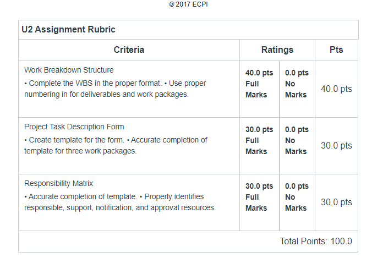
Task: Click the Project Task Description Form title
Action: click(74, 127)
